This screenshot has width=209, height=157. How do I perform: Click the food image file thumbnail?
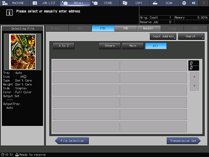tap(22, 52)
